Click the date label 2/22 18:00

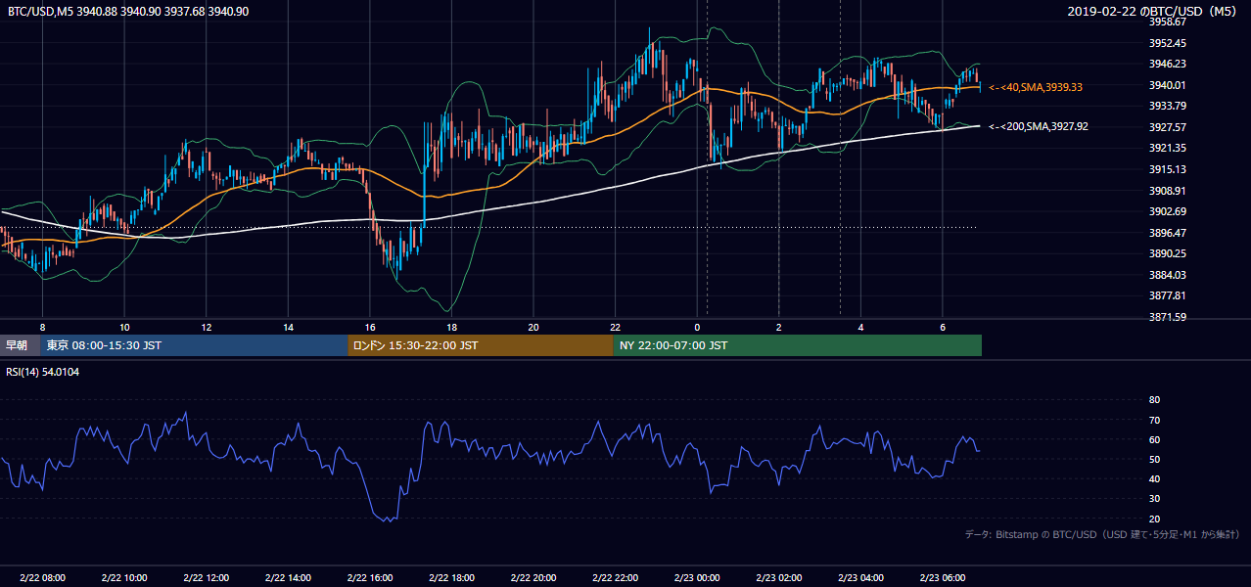451,578
